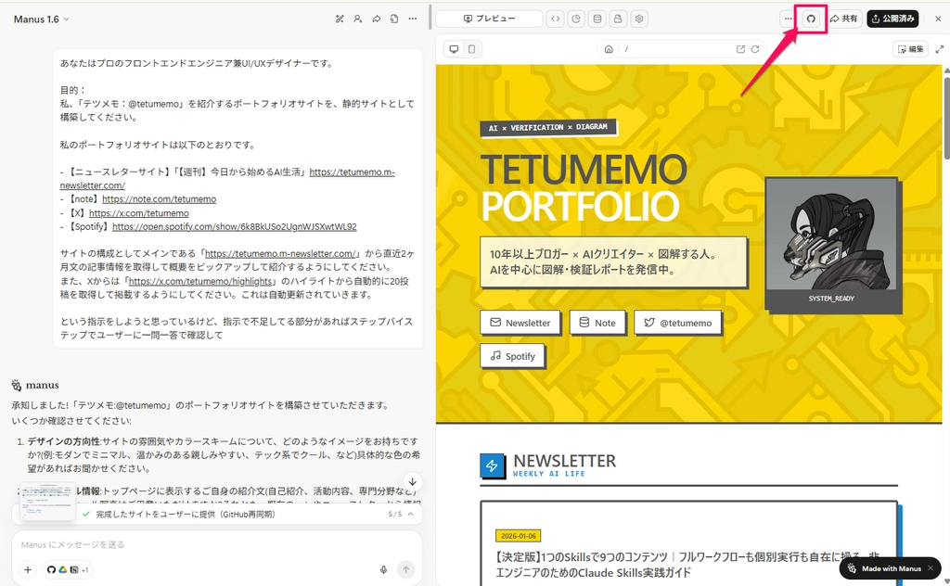Click the microphone voice input icon
This screenshot has width=950, height=586.
pyautogui.click(x=383, y=569)
